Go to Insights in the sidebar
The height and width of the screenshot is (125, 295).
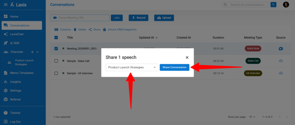16,82
